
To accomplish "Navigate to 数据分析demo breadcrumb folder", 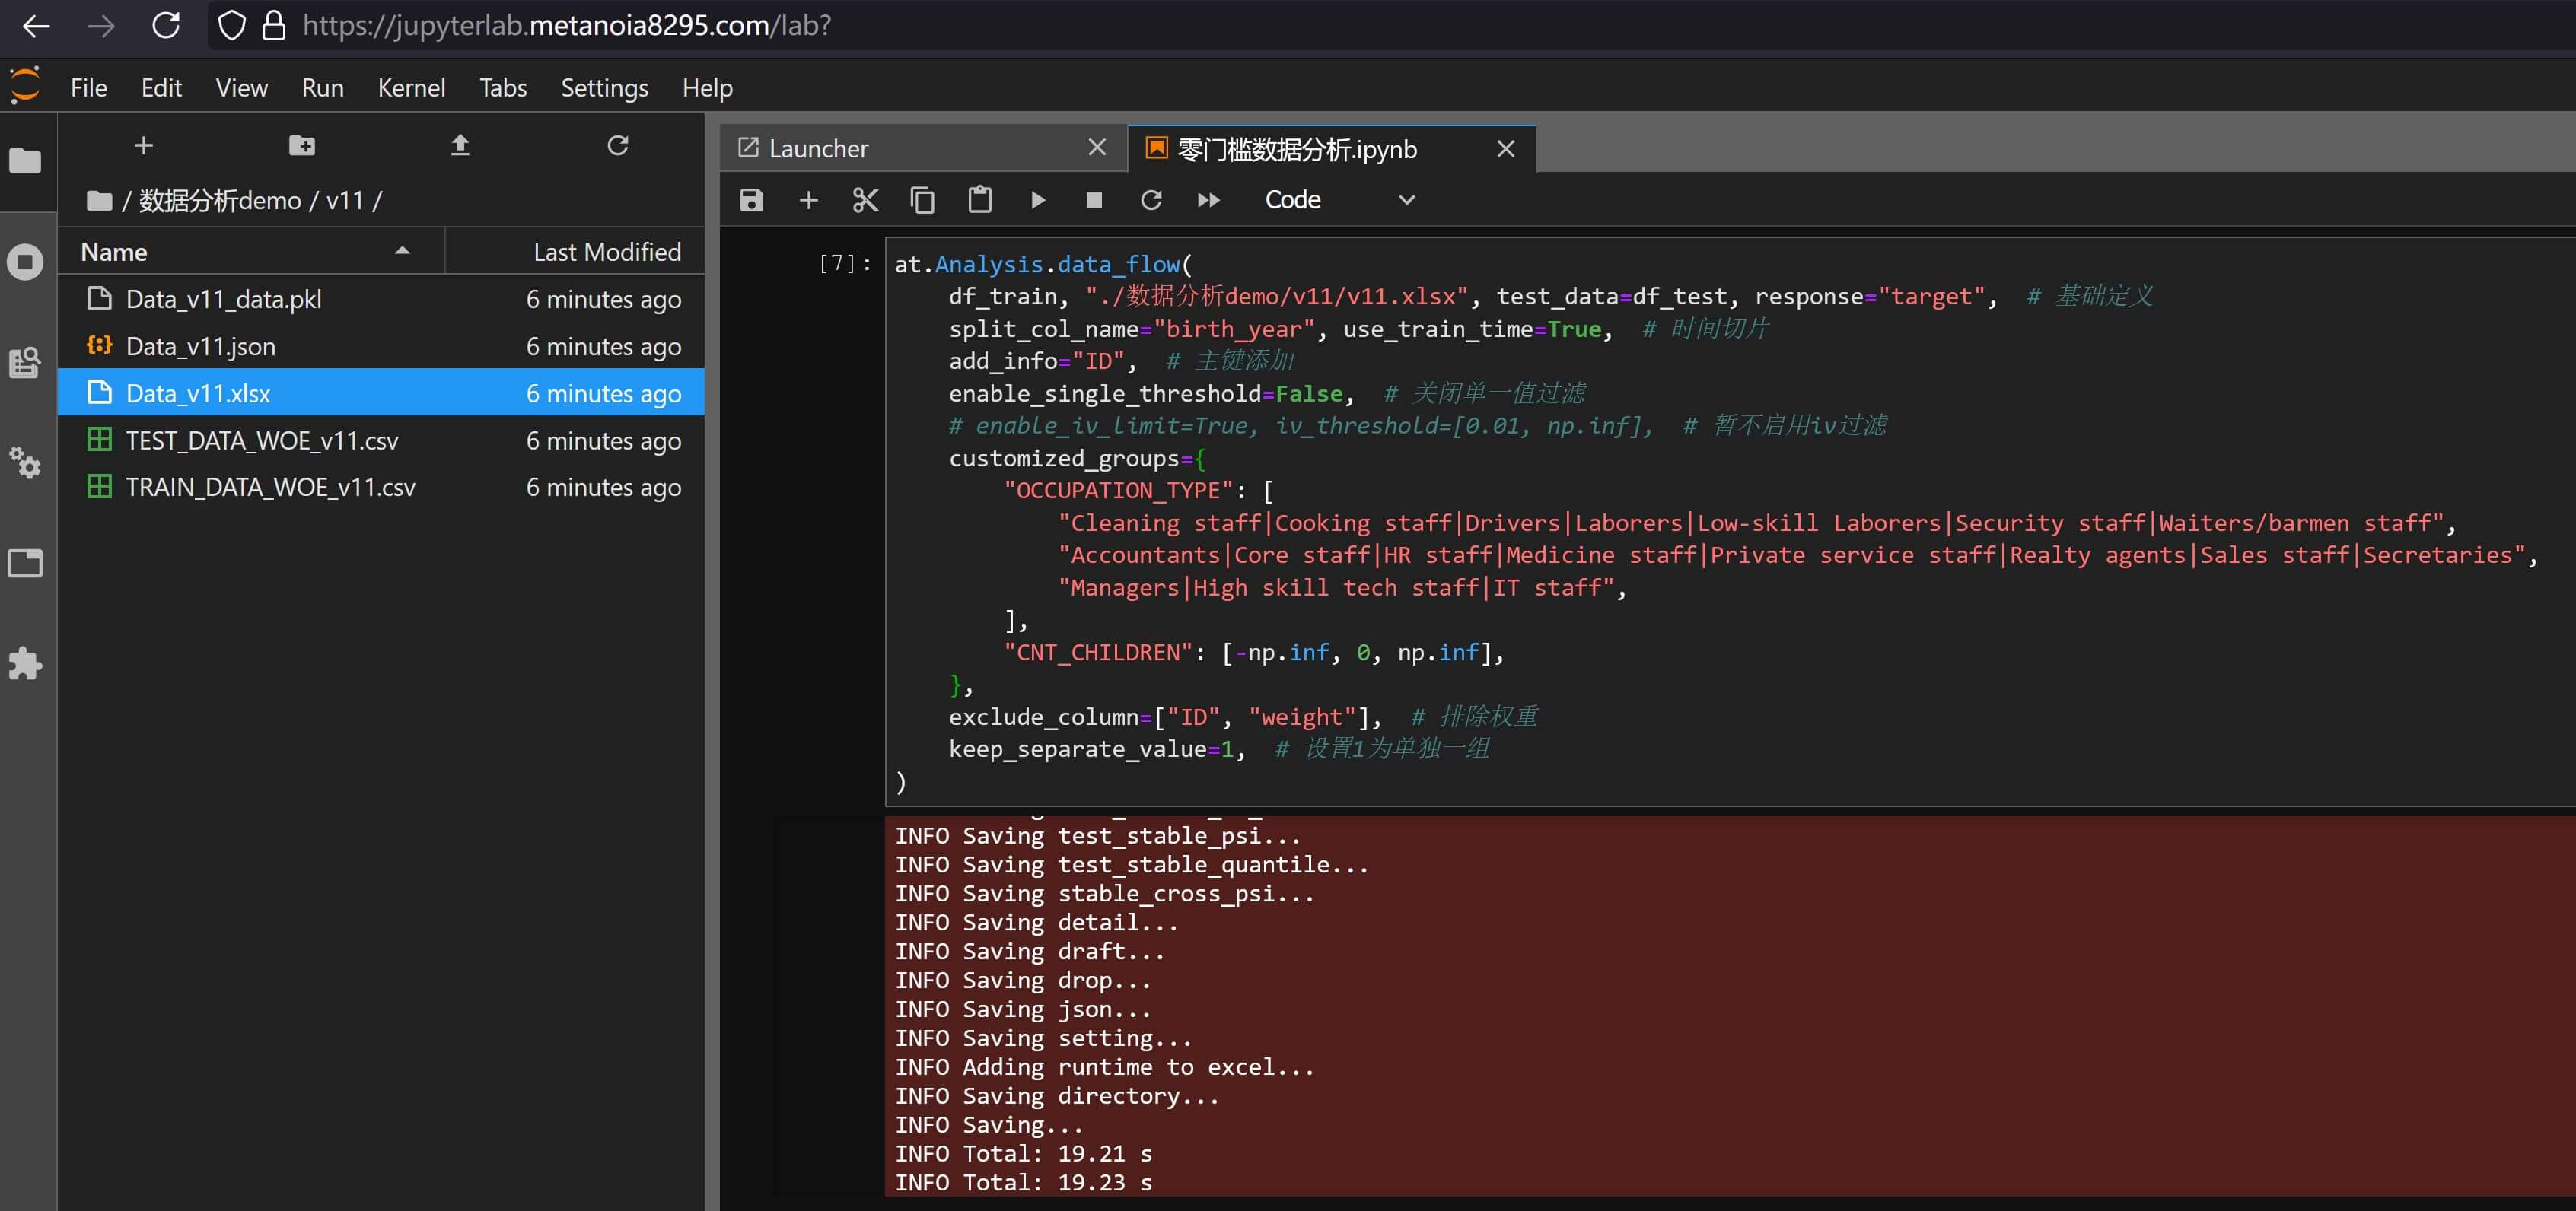I will pos(219,201).
